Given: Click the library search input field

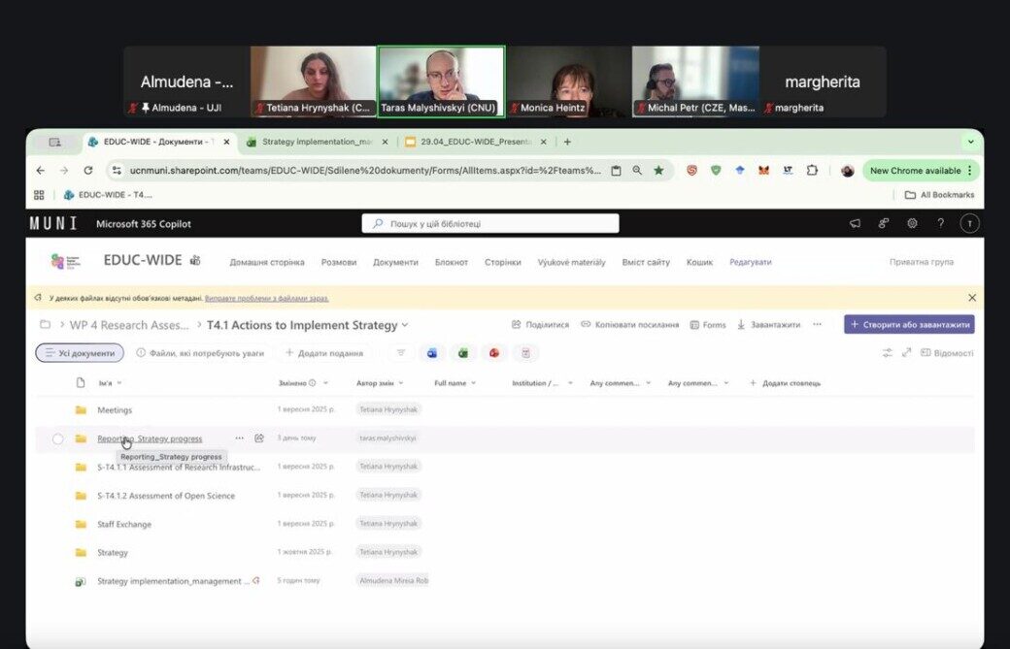Looking at the screenshot, I should [490, 223].
